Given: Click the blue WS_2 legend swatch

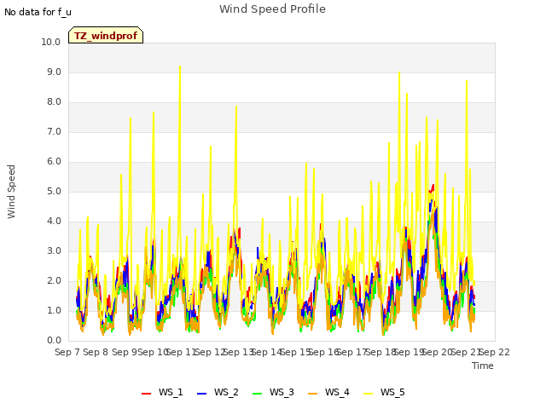Looking at the screenshot, I should click(x=201, y=394).
